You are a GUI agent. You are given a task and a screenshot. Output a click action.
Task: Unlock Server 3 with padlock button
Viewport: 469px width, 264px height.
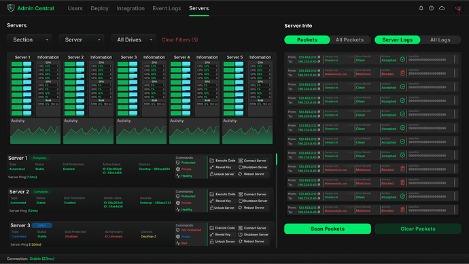point(222,242)
